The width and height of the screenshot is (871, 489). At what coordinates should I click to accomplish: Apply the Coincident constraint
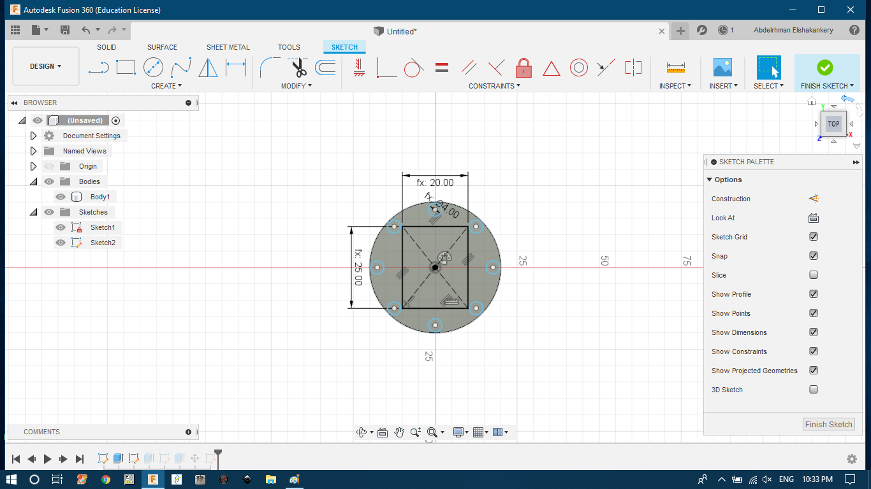pyautogui.click(x=386, y=67)
